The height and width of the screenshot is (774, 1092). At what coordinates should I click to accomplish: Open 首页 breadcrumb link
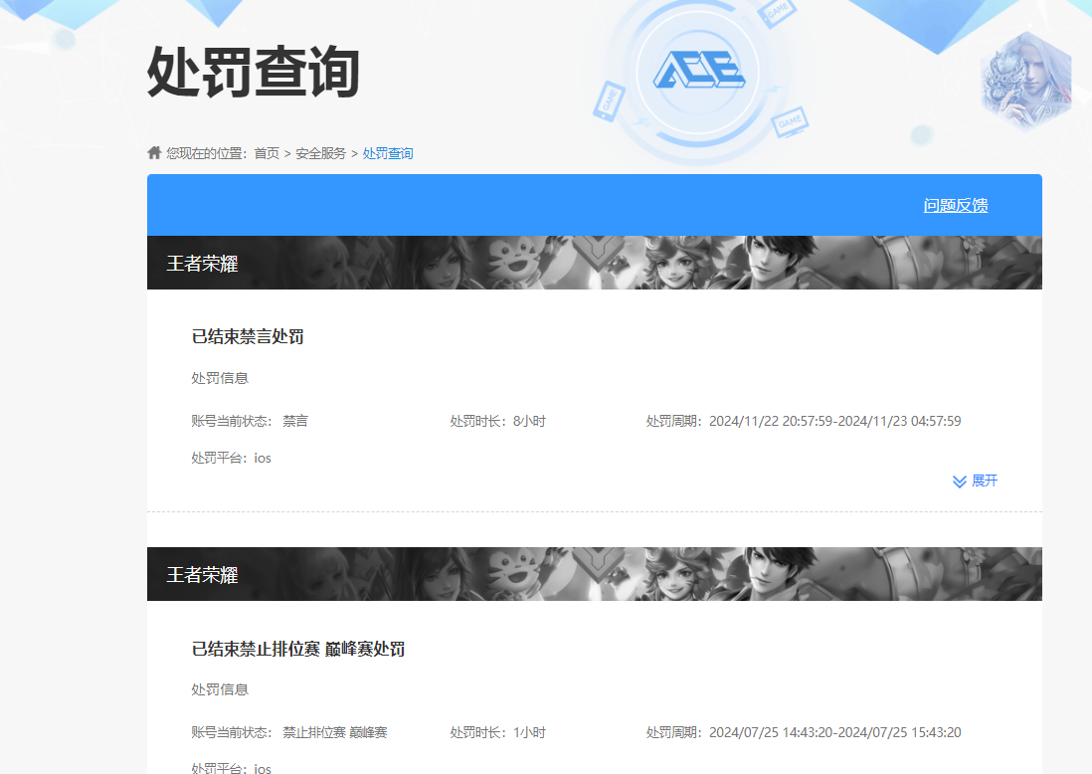[x=267, y=153]
